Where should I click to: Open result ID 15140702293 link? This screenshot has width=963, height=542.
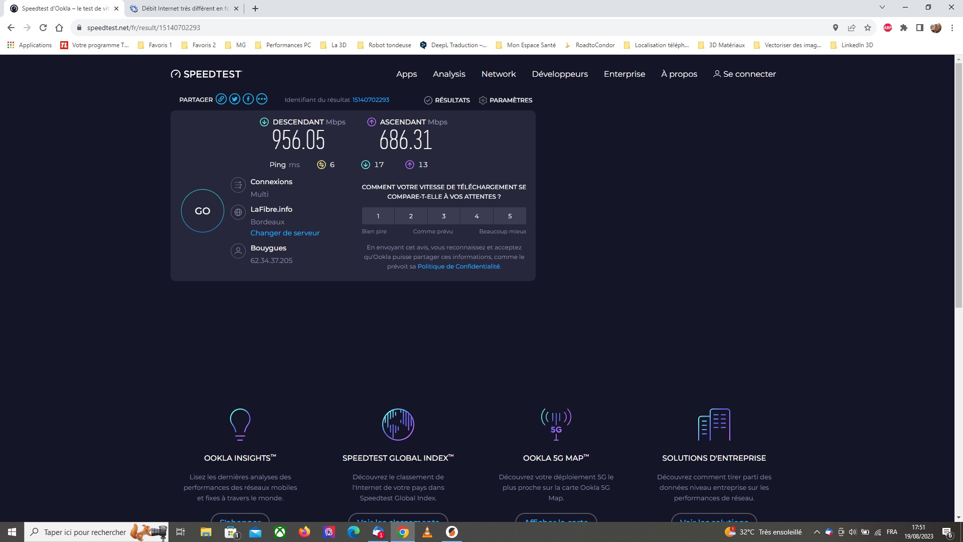pyautogui.click(x=371, y=100)
